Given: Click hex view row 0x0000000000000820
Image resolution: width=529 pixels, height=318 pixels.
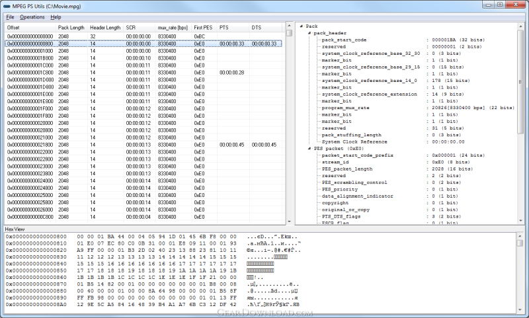Looking at the screenshot, I should coord(153,250).
